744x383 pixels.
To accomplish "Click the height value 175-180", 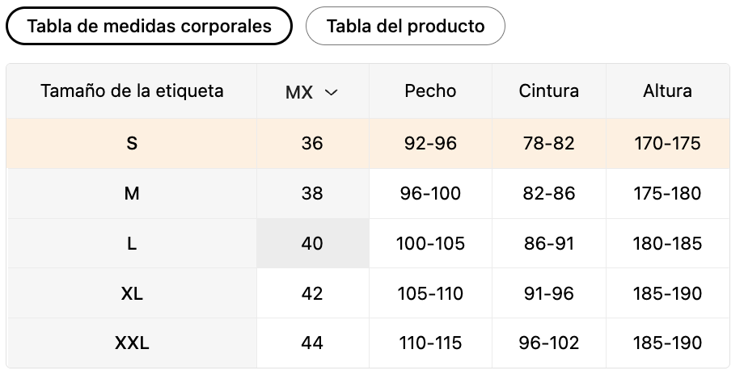I will [x=668, y=193].
